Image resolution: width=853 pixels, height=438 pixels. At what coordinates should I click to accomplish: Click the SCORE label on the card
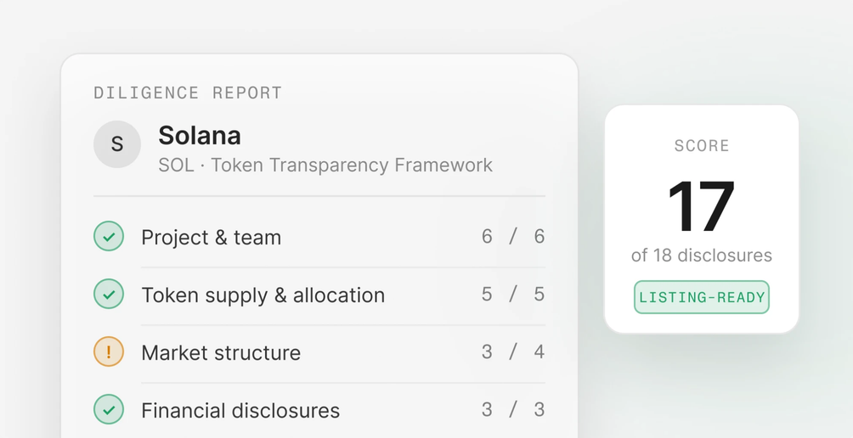(702, 146)
